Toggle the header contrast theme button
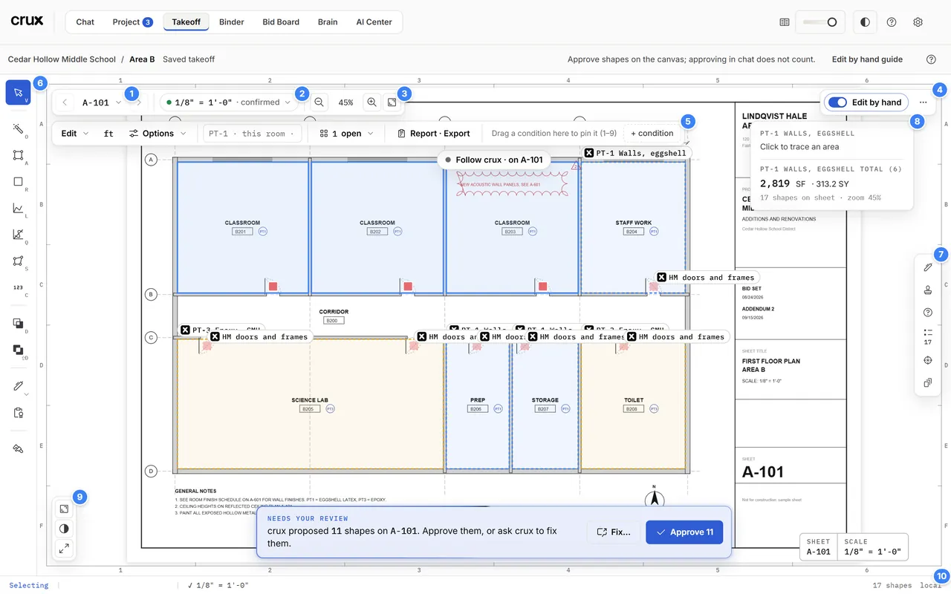Image resolution: width=951 pixels, height=594 pixels. click(865, 22)
